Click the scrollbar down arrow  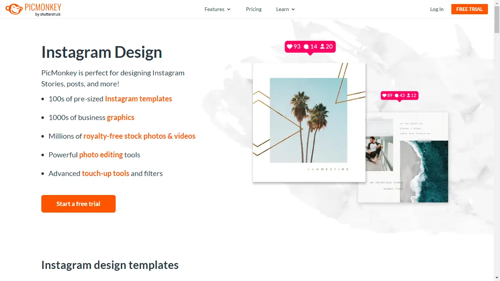[497, 278]
